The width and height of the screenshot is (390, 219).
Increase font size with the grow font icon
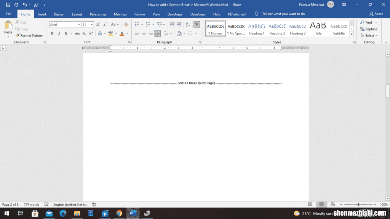point(98,25)
